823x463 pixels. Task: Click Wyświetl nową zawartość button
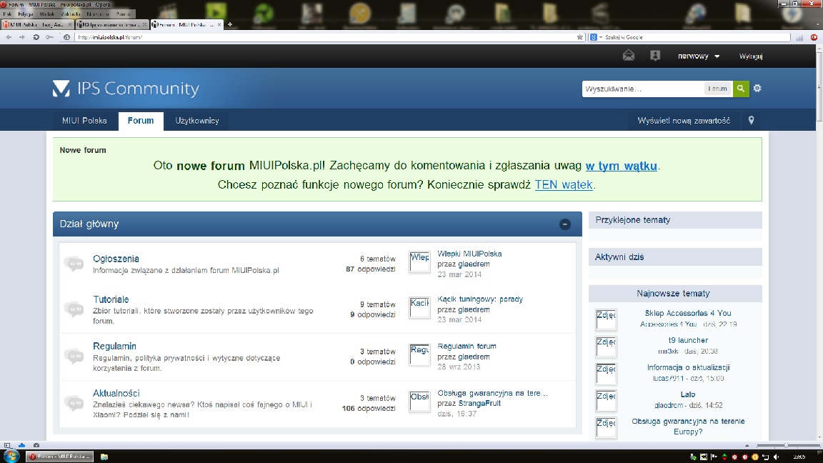click(684, 121)
